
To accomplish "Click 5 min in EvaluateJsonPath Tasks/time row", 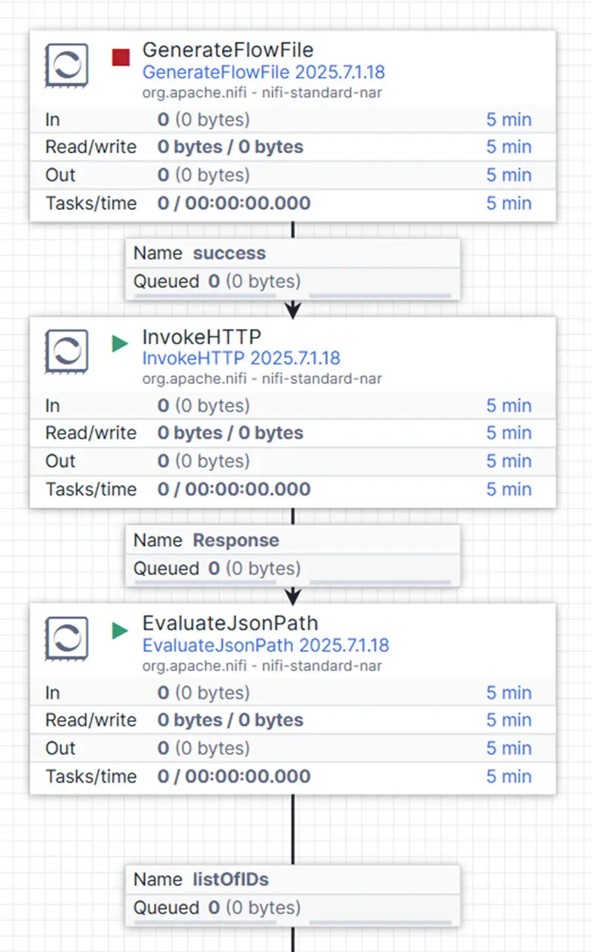I will (x=509, y=777).
